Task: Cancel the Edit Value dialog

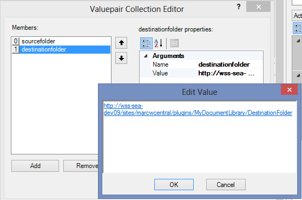Action: pos(226,185)
